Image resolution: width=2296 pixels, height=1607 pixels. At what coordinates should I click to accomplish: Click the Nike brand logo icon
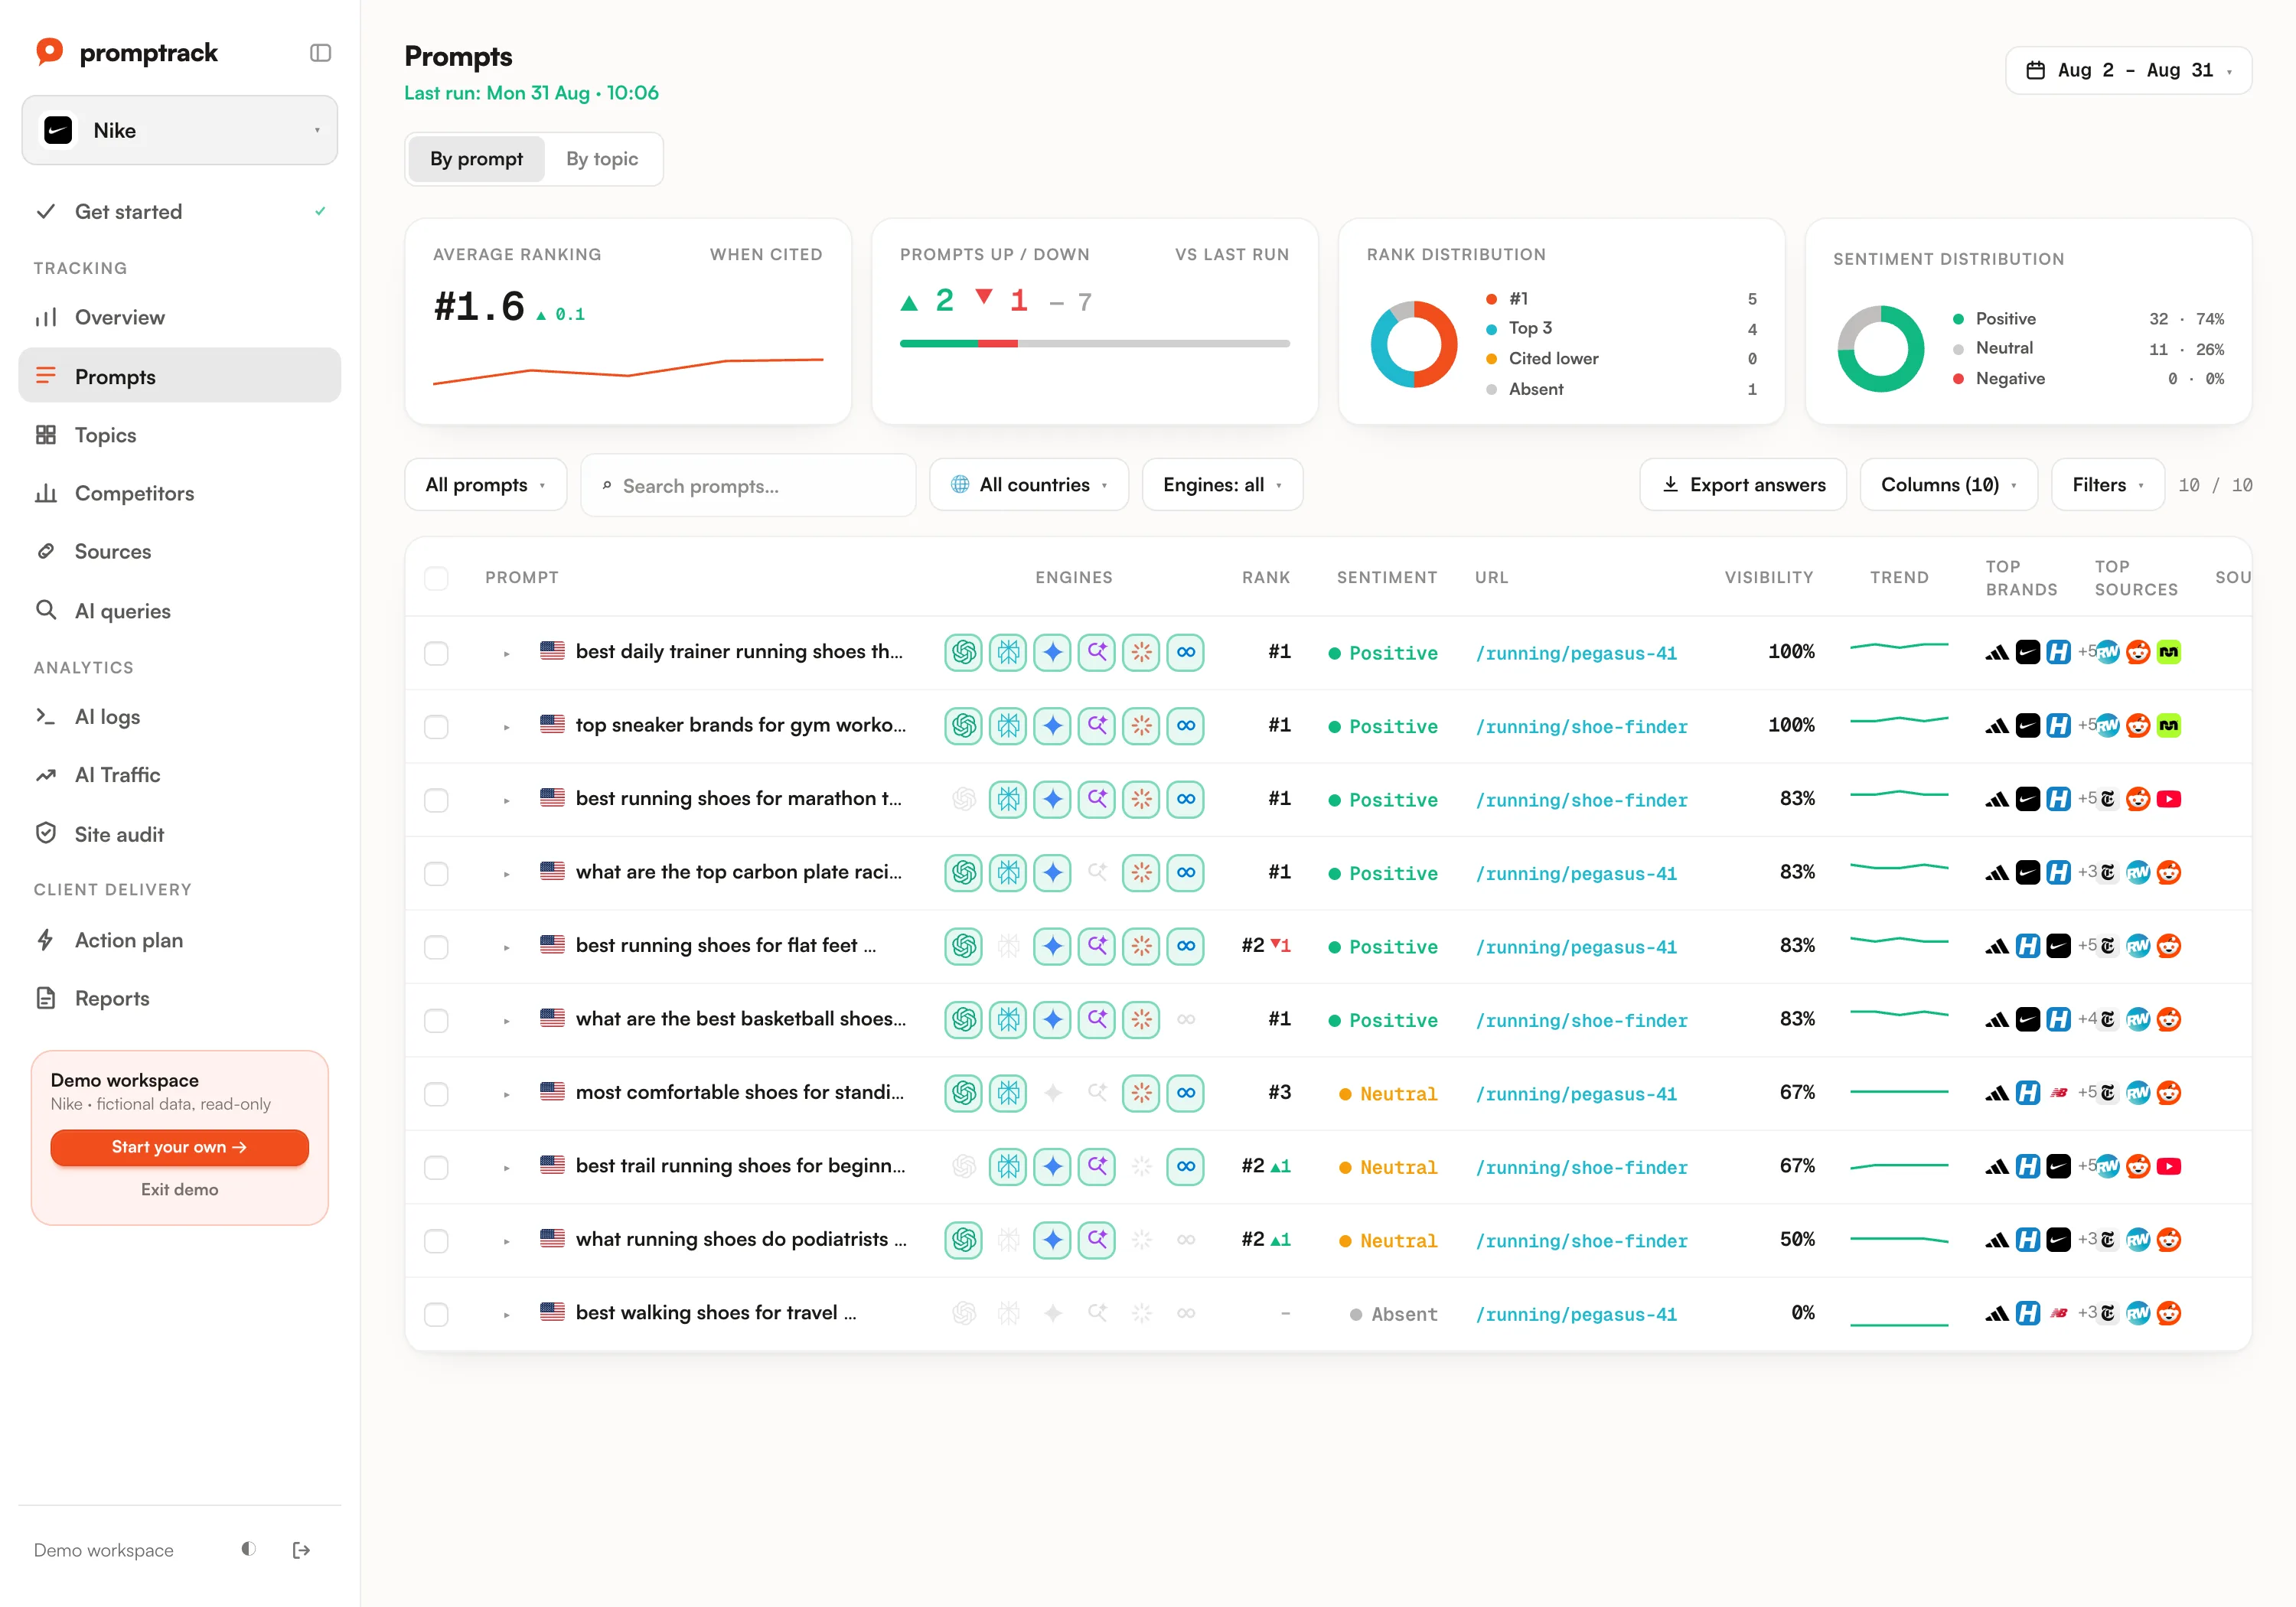[x=59, y=130]
